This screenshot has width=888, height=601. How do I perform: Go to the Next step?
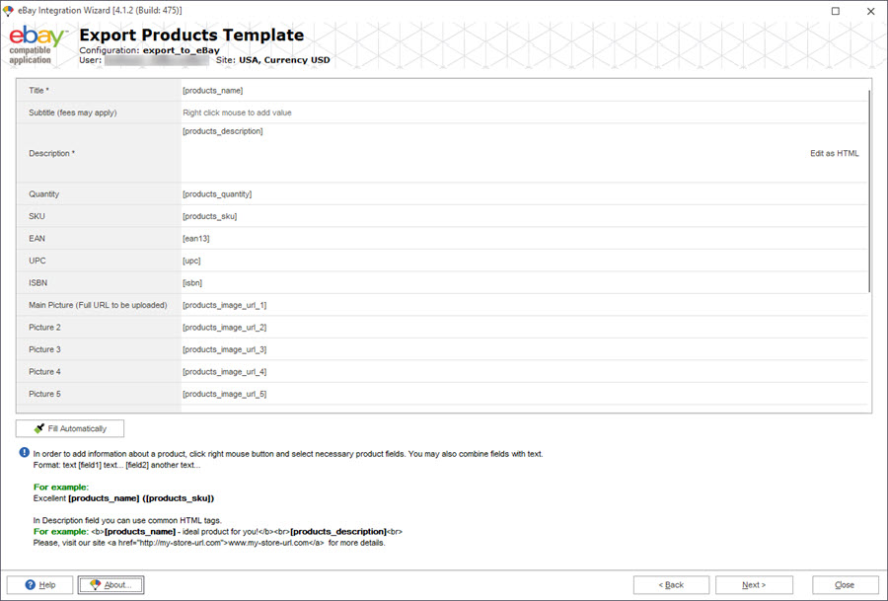(754, 584)
